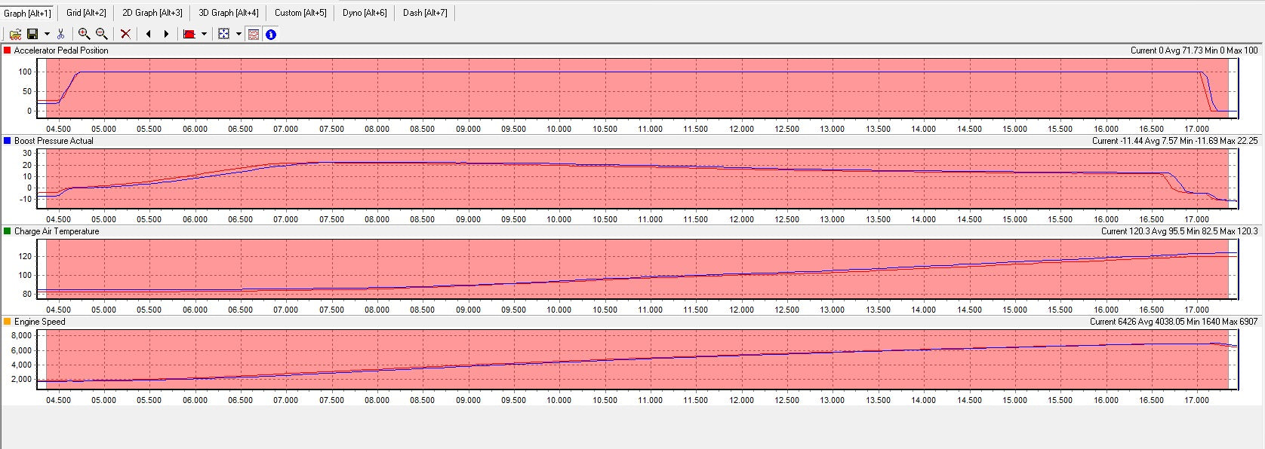Open the 3D Graph tab
This screenshot has height=449, width=1265.
[228, 13]
